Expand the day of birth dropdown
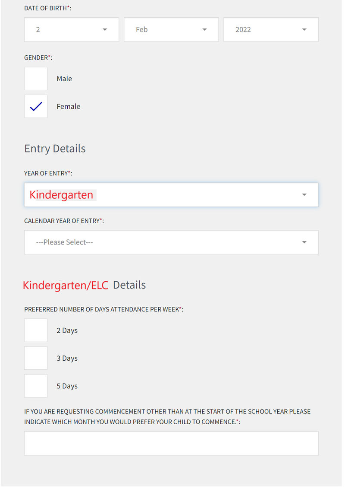 pos(71,29)
